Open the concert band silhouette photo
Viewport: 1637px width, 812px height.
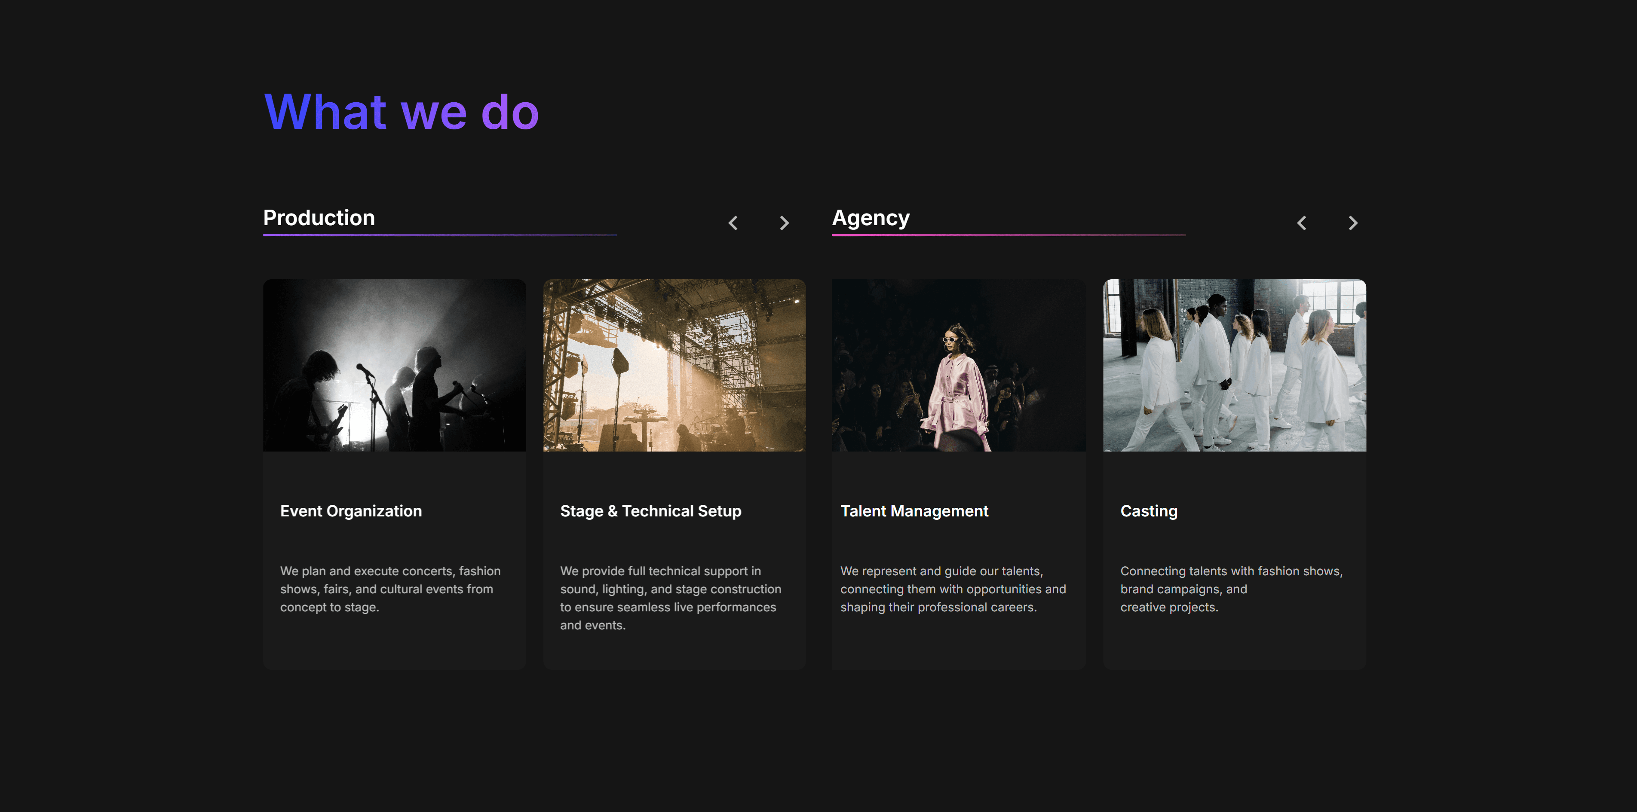[x=395, y=365]
